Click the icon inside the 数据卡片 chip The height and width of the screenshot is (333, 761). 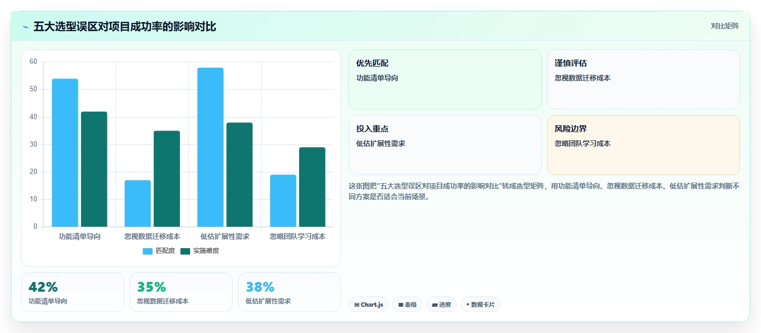(468, 305)
